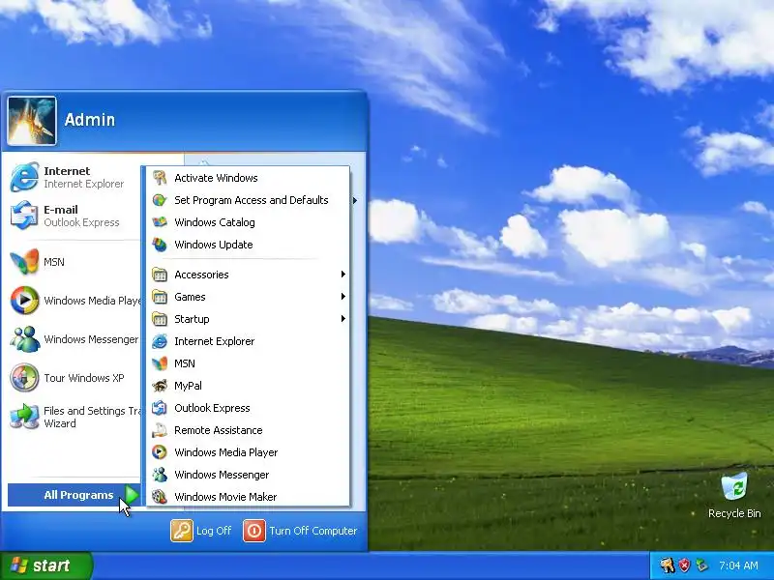Image resolution: width=774 pixels, height=580 pixels.
Task: Click the Windows Messenger text in left pane
Action: (x=91, y=339)
